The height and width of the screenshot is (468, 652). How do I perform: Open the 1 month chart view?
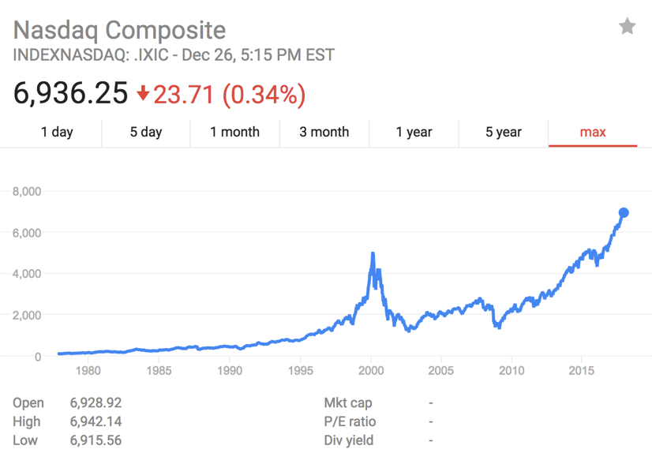tap(234, 132)
